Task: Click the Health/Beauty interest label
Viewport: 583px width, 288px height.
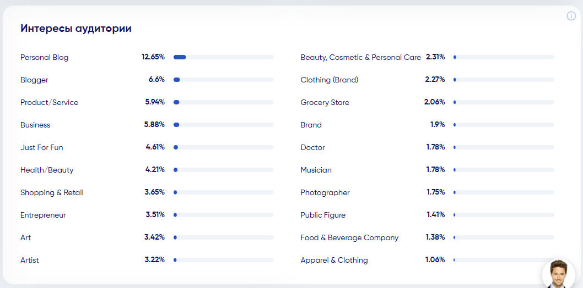Action: click(x=47, y=170)
